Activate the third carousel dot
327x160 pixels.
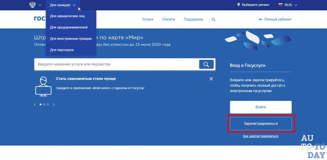(x=48, y=104)
